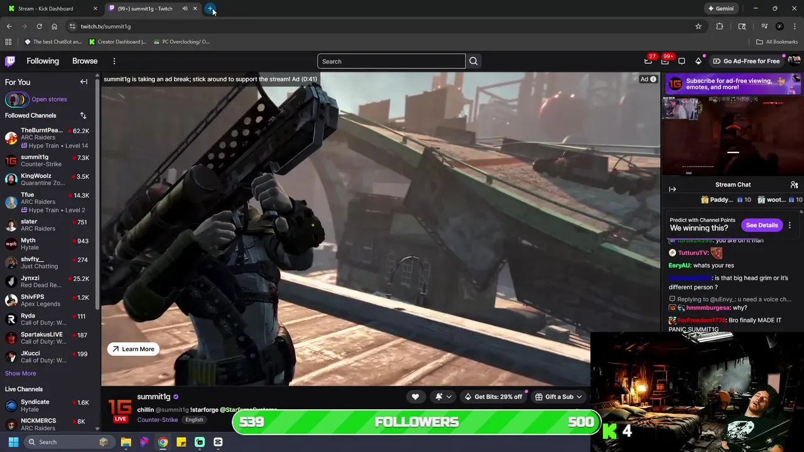Open The best ChatBot bookmark
Viewport: 804px width, 452px height.
click(x=53, y=41)
